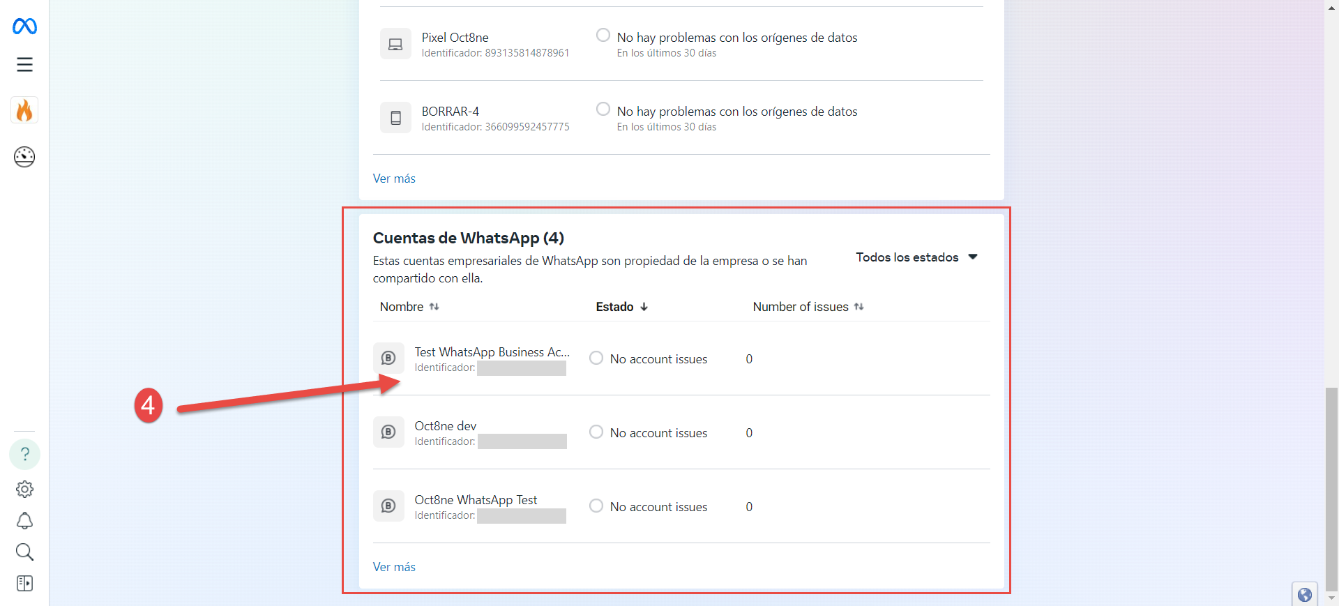1339x606 pixels.
Task: Expand the Todos los estados dropdown
Action: [x=916, y=257]
